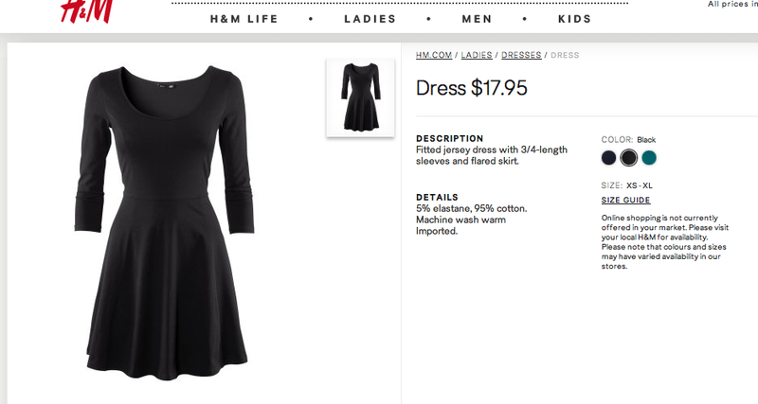
Task: Click the current DRESS breadcrumb item
Action: pyautogui.click(x=565, y=55)
